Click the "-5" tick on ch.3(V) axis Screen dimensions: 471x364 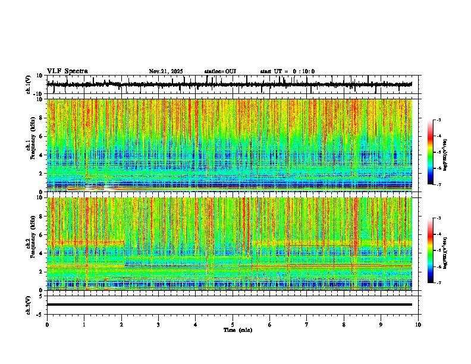pos(39,315)
